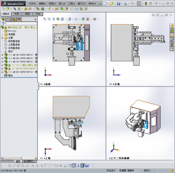
Task: Open the 工具(T) menu
Action: [71, 4]
